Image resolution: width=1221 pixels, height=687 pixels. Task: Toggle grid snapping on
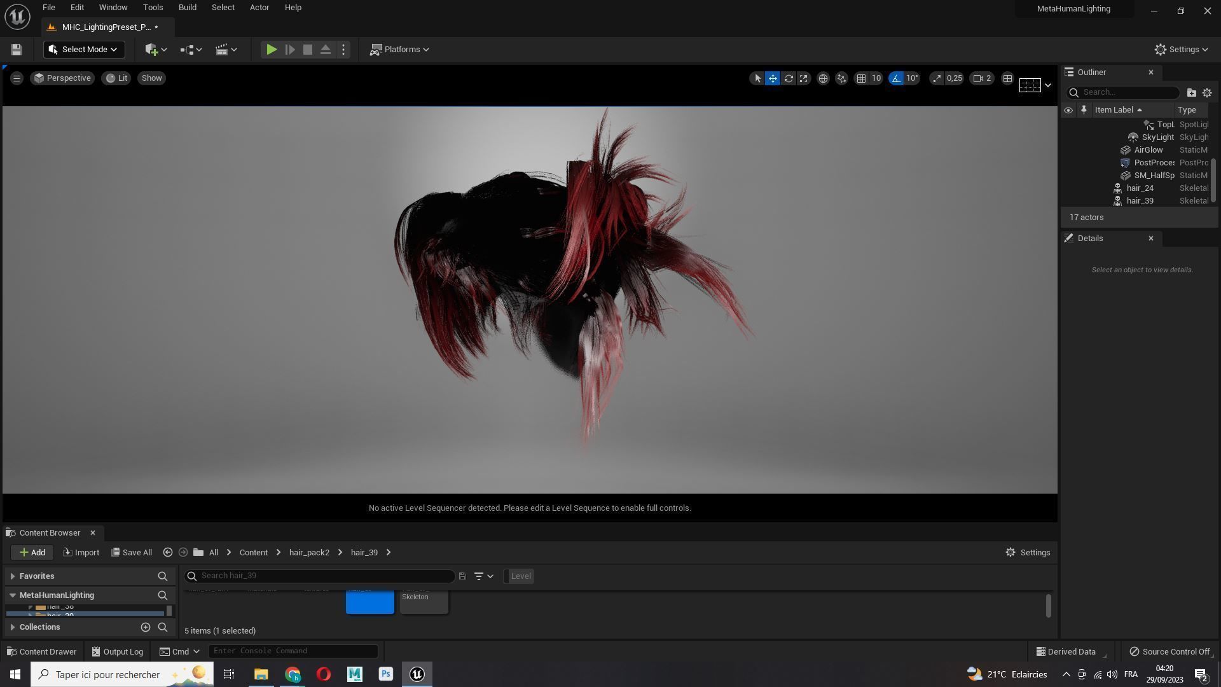point(861,78)
